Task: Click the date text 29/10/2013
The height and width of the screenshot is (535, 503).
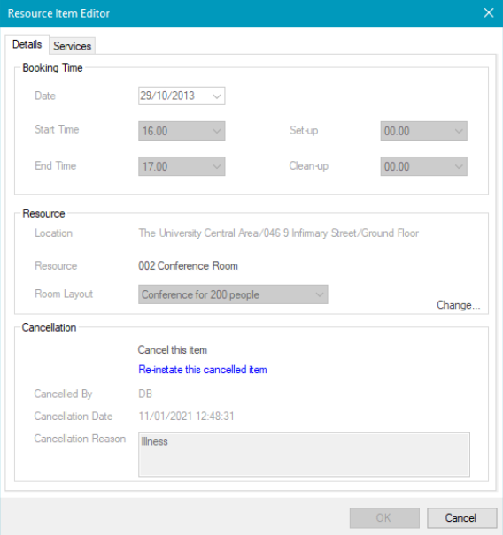Action: coord(167,96)
